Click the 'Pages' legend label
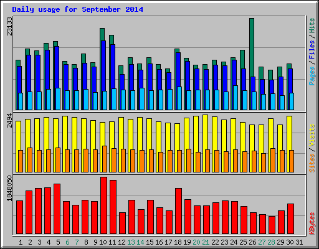Screen dimensions: 319x249 pos(312,76)
